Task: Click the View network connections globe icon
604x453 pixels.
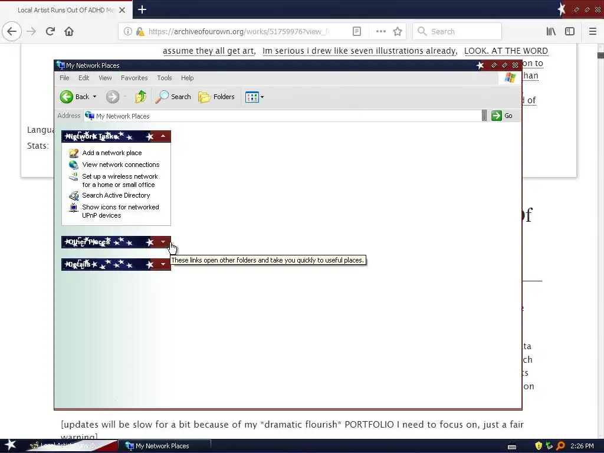Action: (74, 165)
